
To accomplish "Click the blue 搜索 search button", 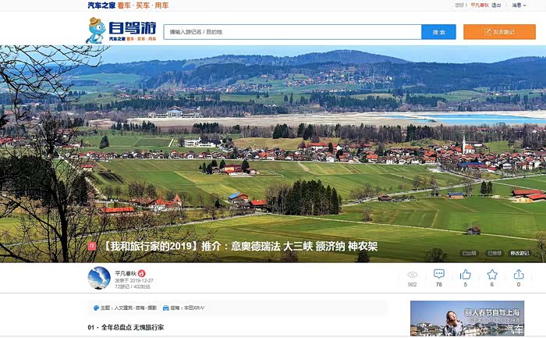I will tap(438, 32).
